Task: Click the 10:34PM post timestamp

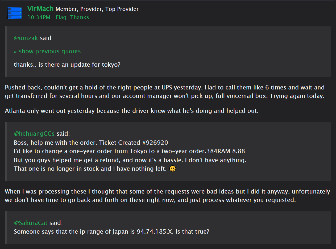Action: pos(39,18)
